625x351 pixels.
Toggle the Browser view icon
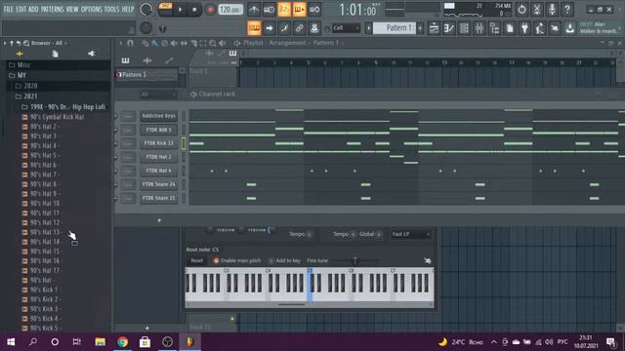[x=494, y=28]
